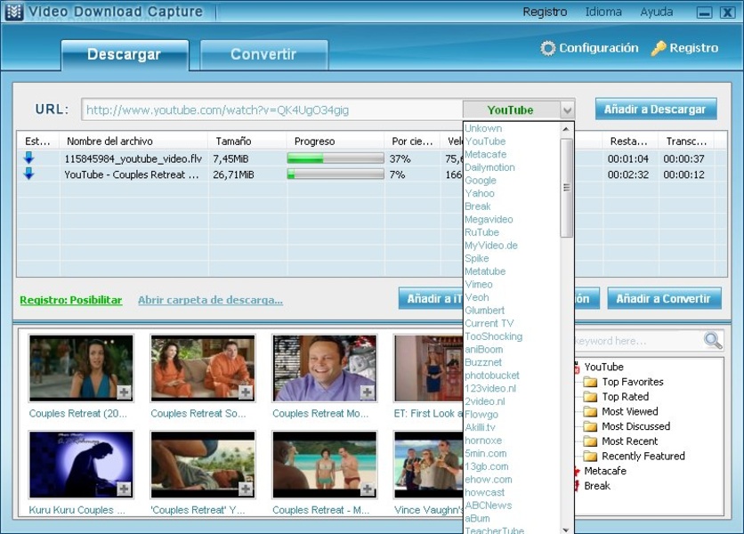Minimize the Video Download Capture window

pyautogui.click(x=704, y=12)
